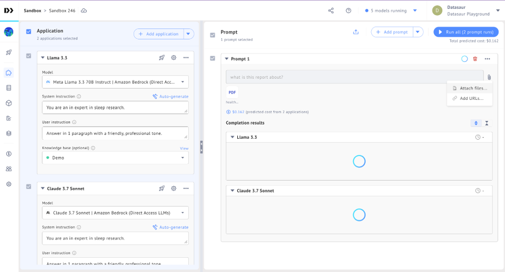Open the Demo knowledge base dropdown
The height and width of the screenshot is (272, 505).
click(x=115, y=158)
